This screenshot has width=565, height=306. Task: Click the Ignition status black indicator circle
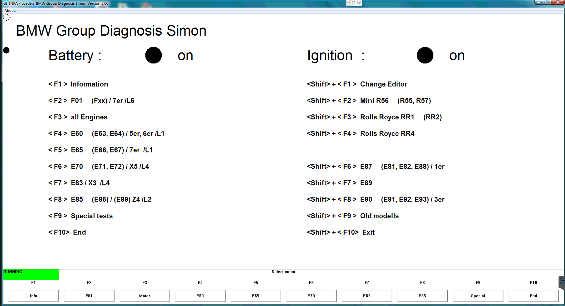tap(425, 55)
